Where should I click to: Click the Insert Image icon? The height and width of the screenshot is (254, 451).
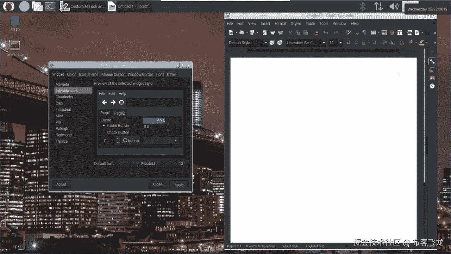coord(384,33)
